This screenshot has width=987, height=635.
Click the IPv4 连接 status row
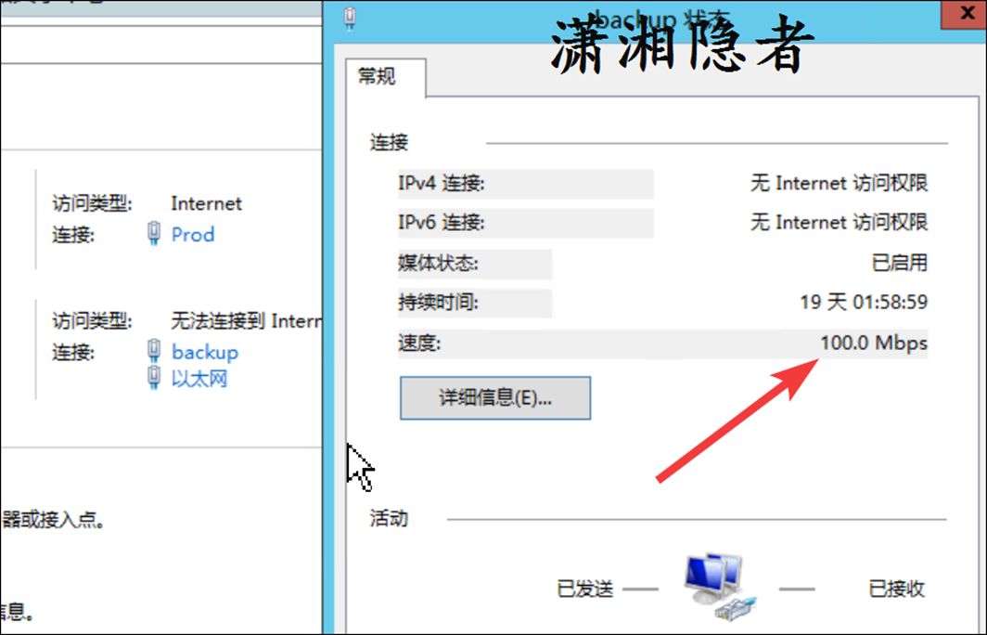pos(663,183)
